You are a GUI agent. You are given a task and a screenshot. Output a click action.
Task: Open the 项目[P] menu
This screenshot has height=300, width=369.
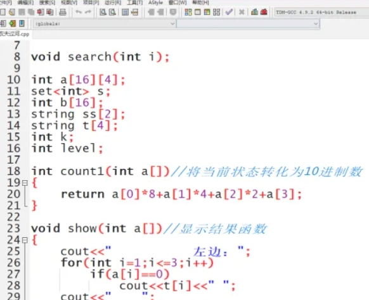[x=91, y=3]
